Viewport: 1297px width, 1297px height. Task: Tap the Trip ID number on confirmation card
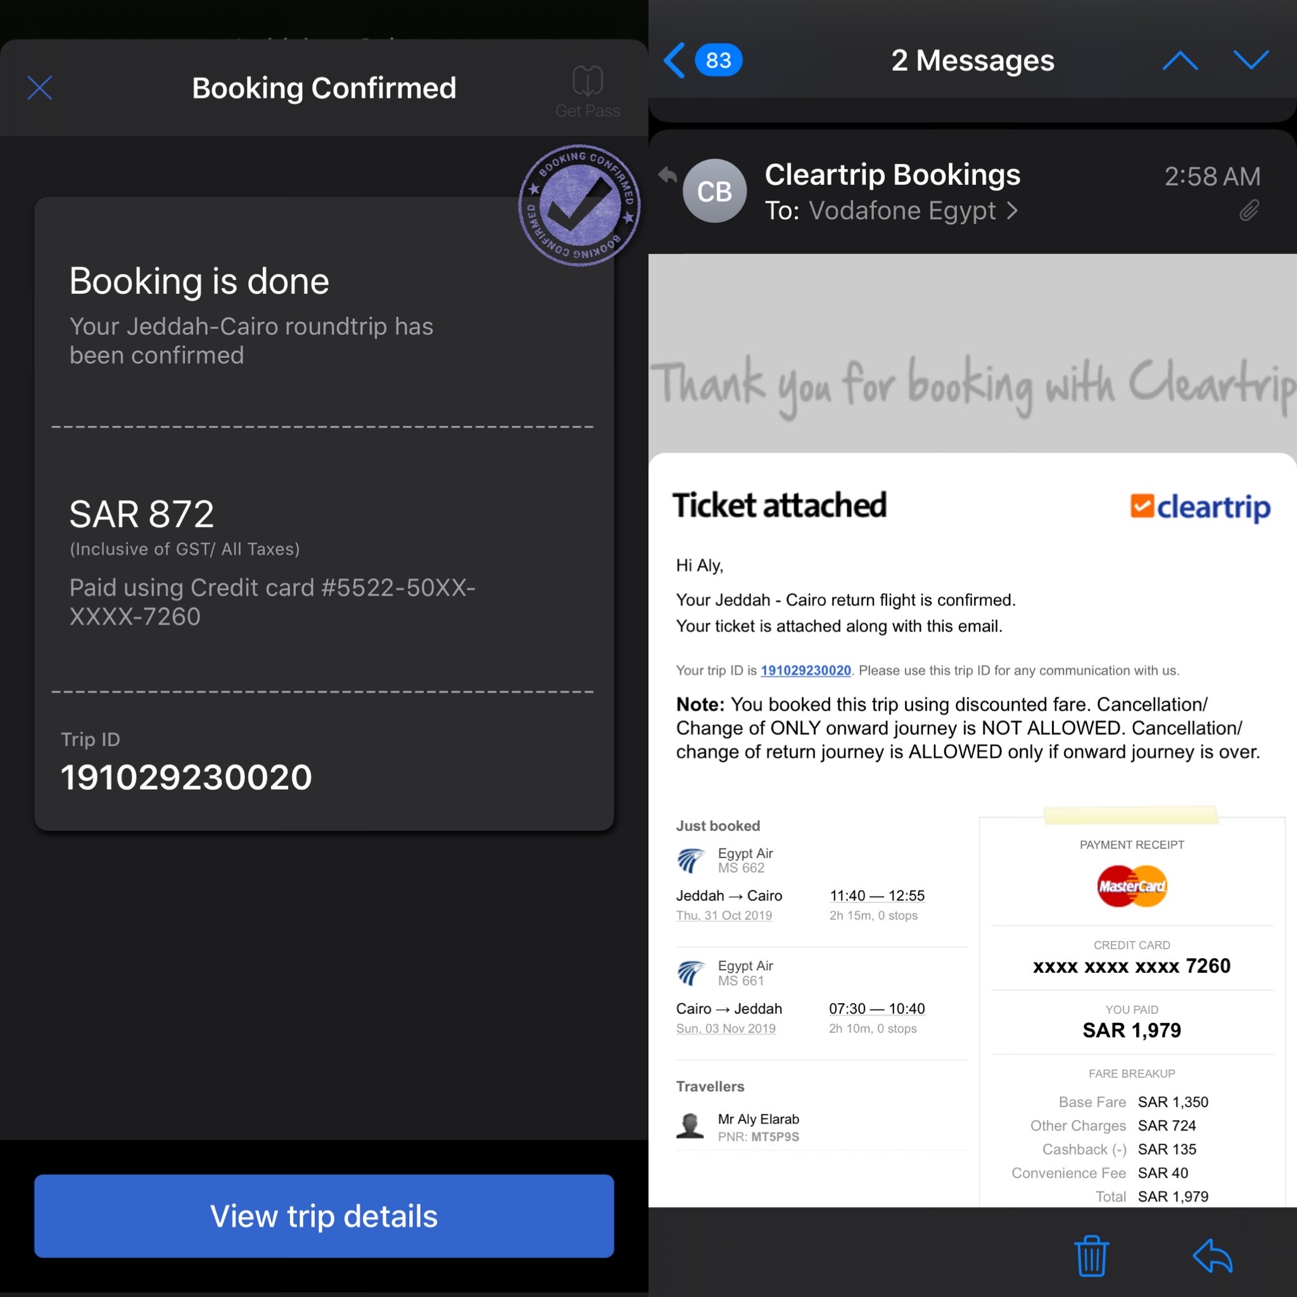(x=186, y=778)
